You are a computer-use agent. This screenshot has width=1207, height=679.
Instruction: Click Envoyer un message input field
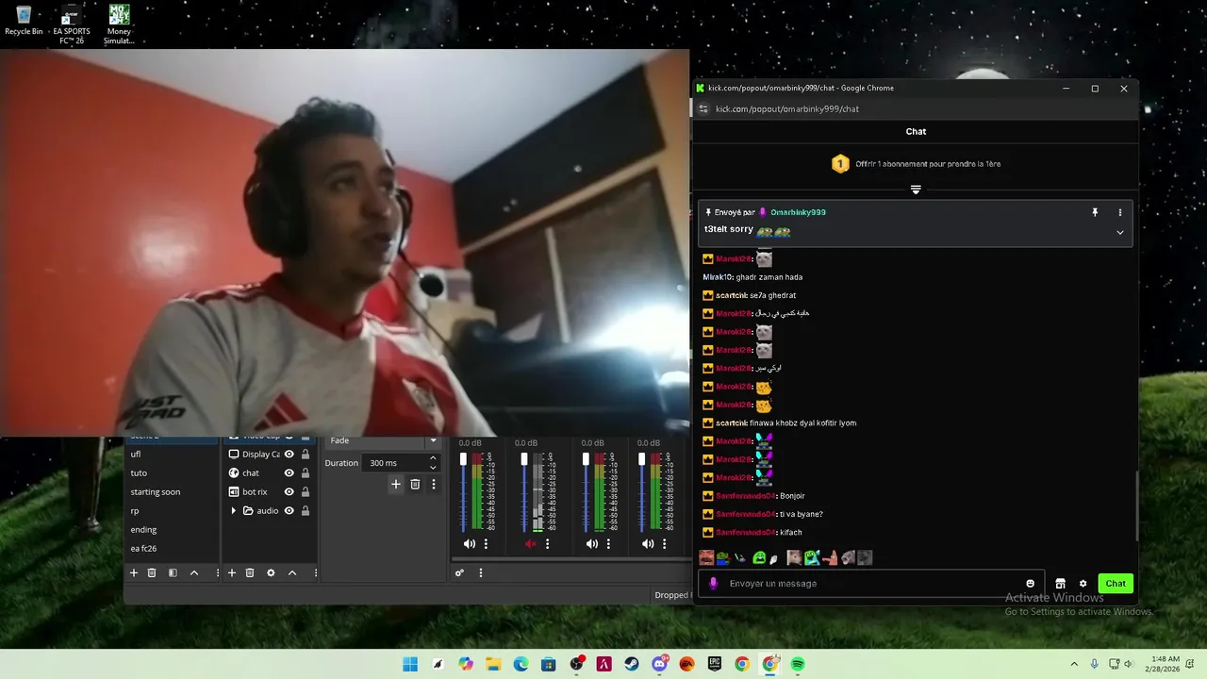pos(872,584)
